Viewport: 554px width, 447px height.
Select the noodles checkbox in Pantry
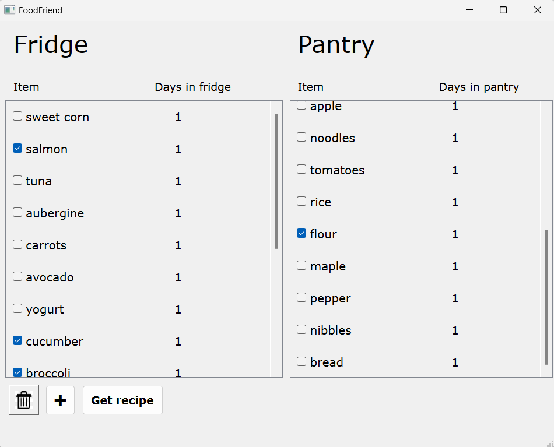(301, 138)
